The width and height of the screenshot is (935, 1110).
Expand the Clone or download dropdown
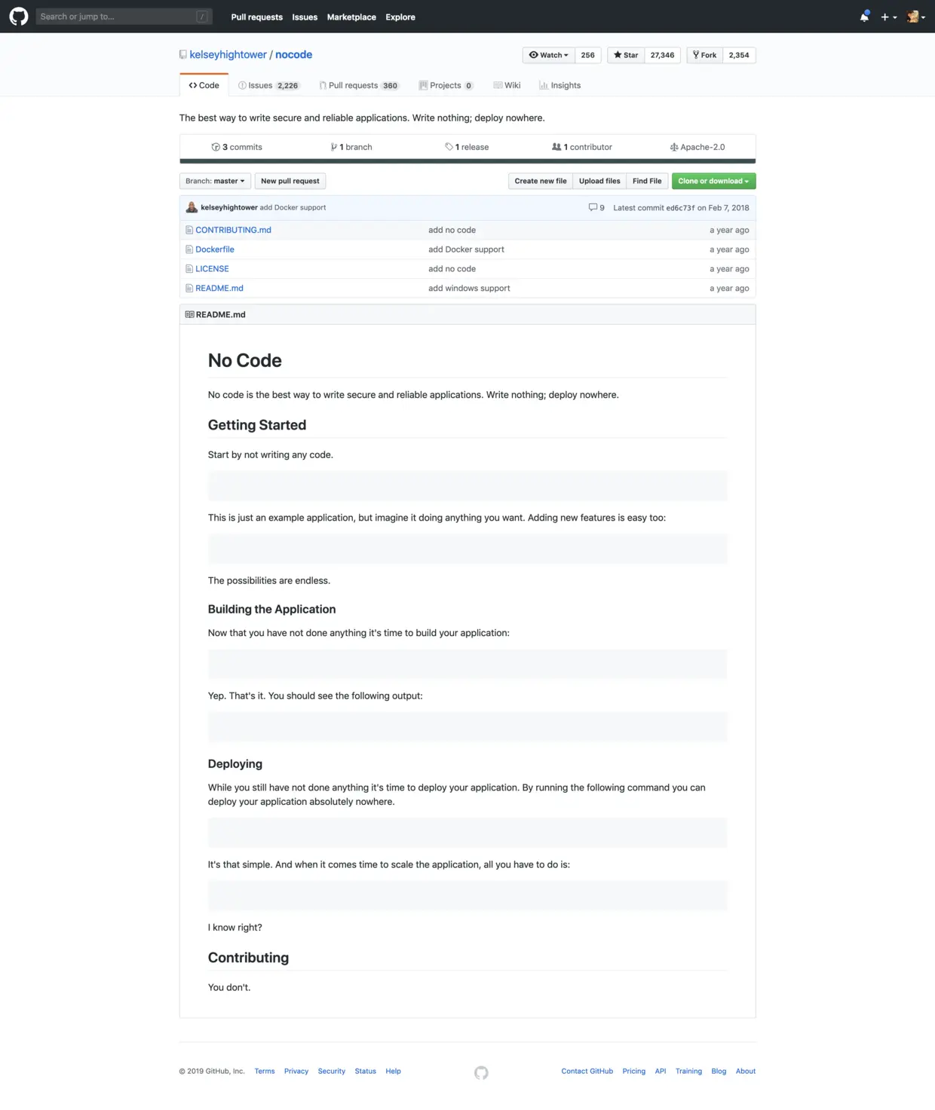pos(713,181)
